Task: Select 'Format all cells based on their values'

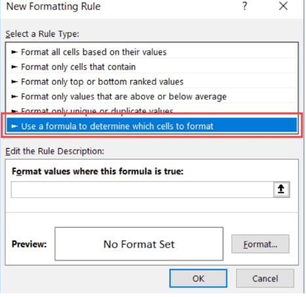Action: pyautogui.click(x=152, y=52)
